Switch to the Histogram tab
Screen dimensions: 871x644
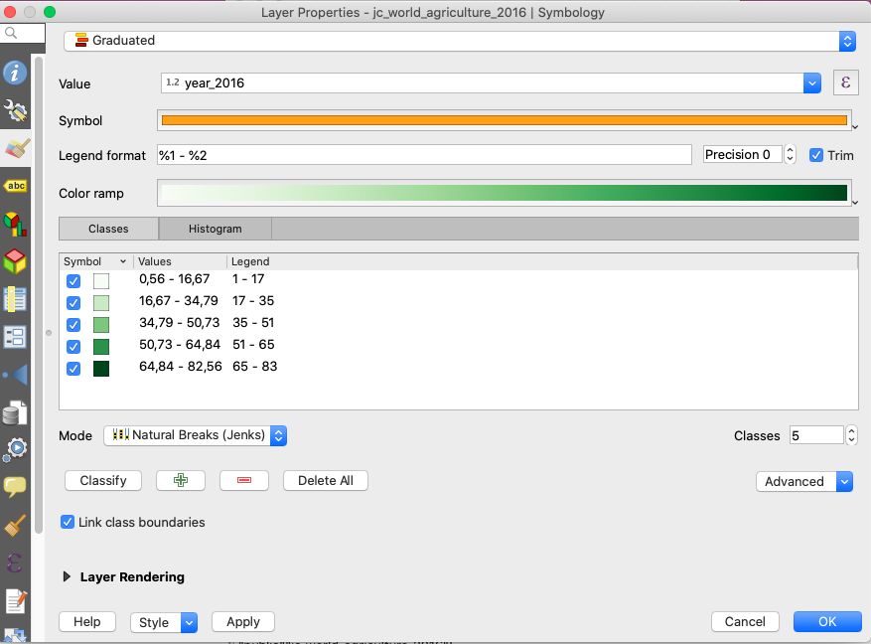[216, 229]
